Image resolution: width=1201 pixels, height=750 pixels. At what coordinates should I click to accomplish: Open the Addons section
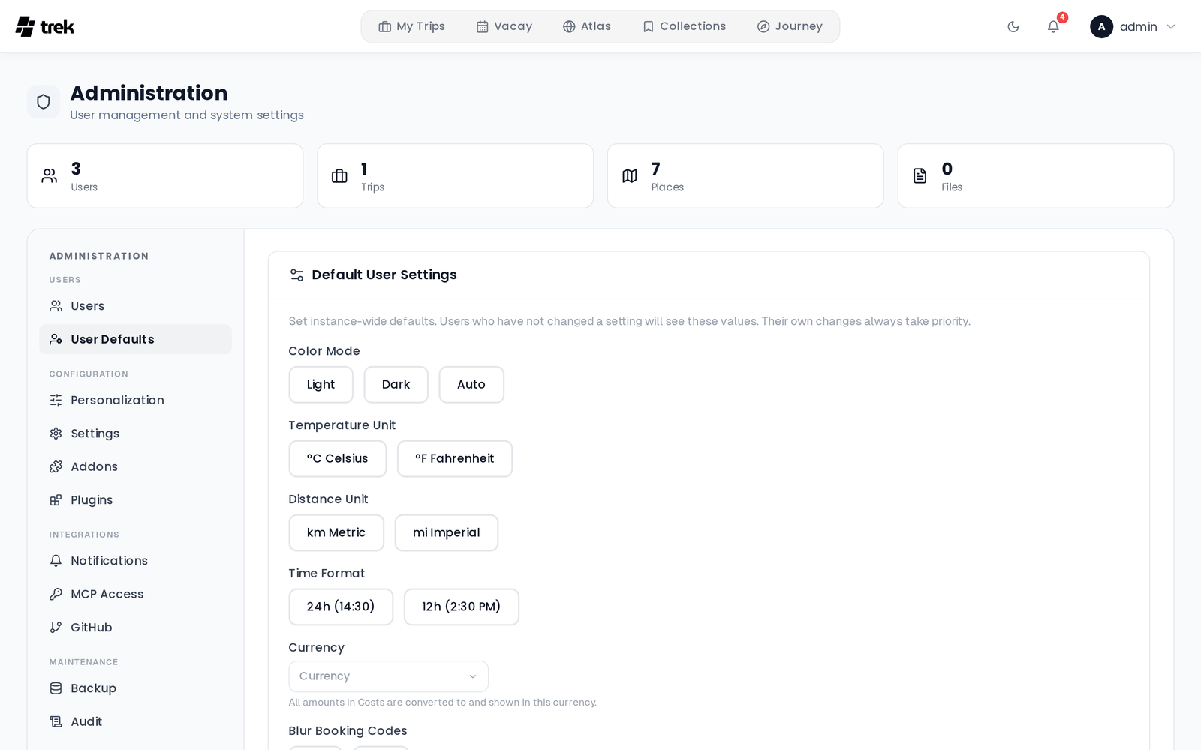pyautogui.click(x=135, y=466)
